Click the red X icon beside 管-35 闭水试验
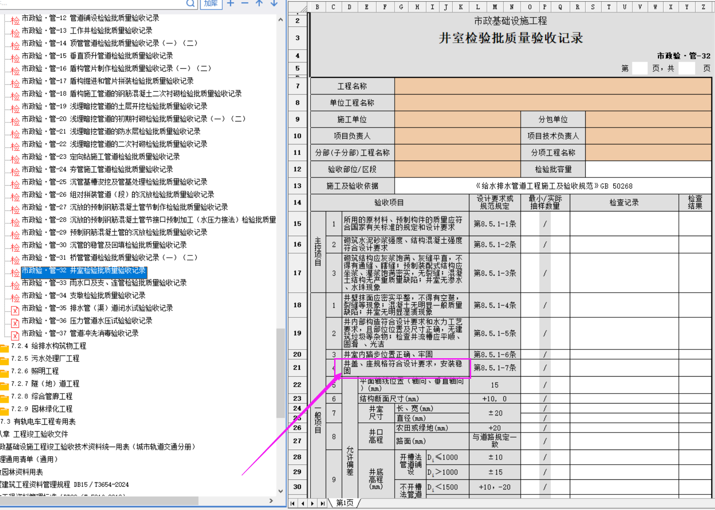Viewport: 715px width, 510px height. tap(15, 310)
